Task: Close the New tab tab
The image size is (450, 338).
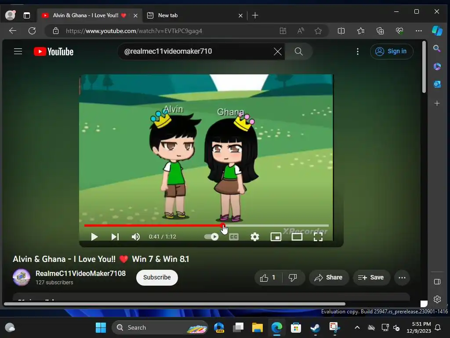Action: [240, 15]
